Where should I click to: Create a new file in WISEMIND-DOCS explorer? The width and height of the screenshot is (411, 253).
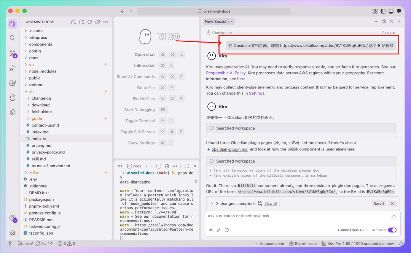(74, 22)
